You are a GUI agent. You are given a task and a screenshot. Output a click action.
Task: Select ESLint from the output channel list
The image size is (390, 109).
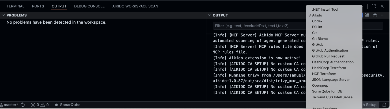(317, 27)
